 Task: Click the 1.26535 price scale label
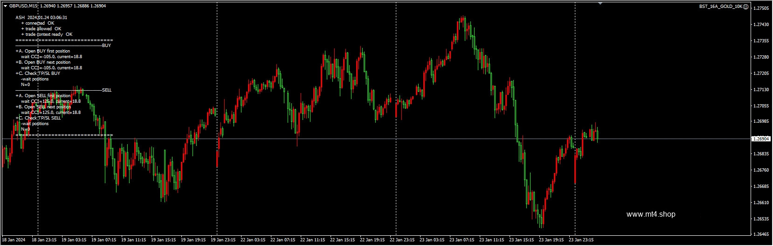point(761,219)
